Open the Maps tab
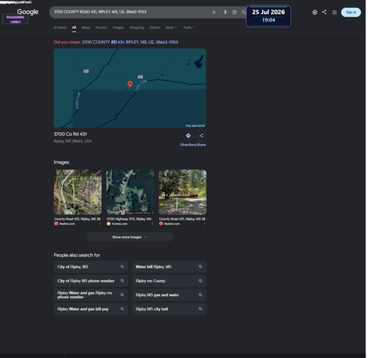The image size is (370, 358). click(x=87, y=27)
